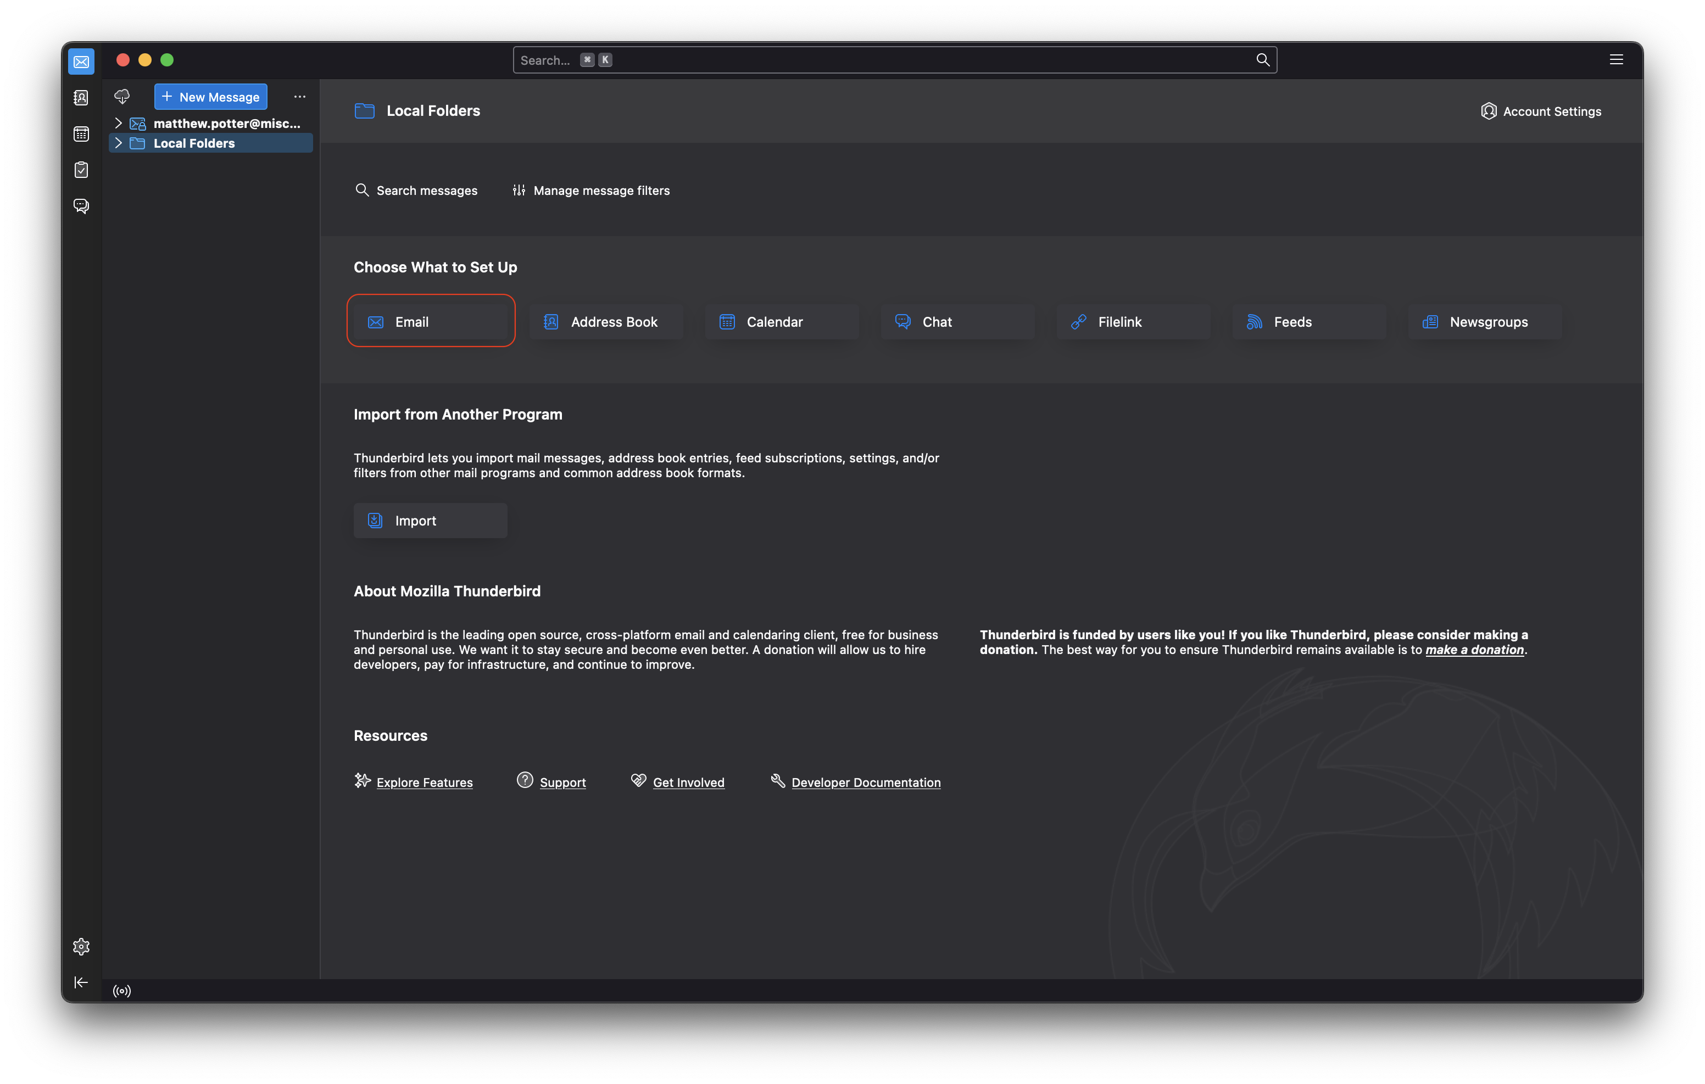Viewport: 1705px width, 1084px height.
Task: Set up an Address Book
Action: pos(607,321)
